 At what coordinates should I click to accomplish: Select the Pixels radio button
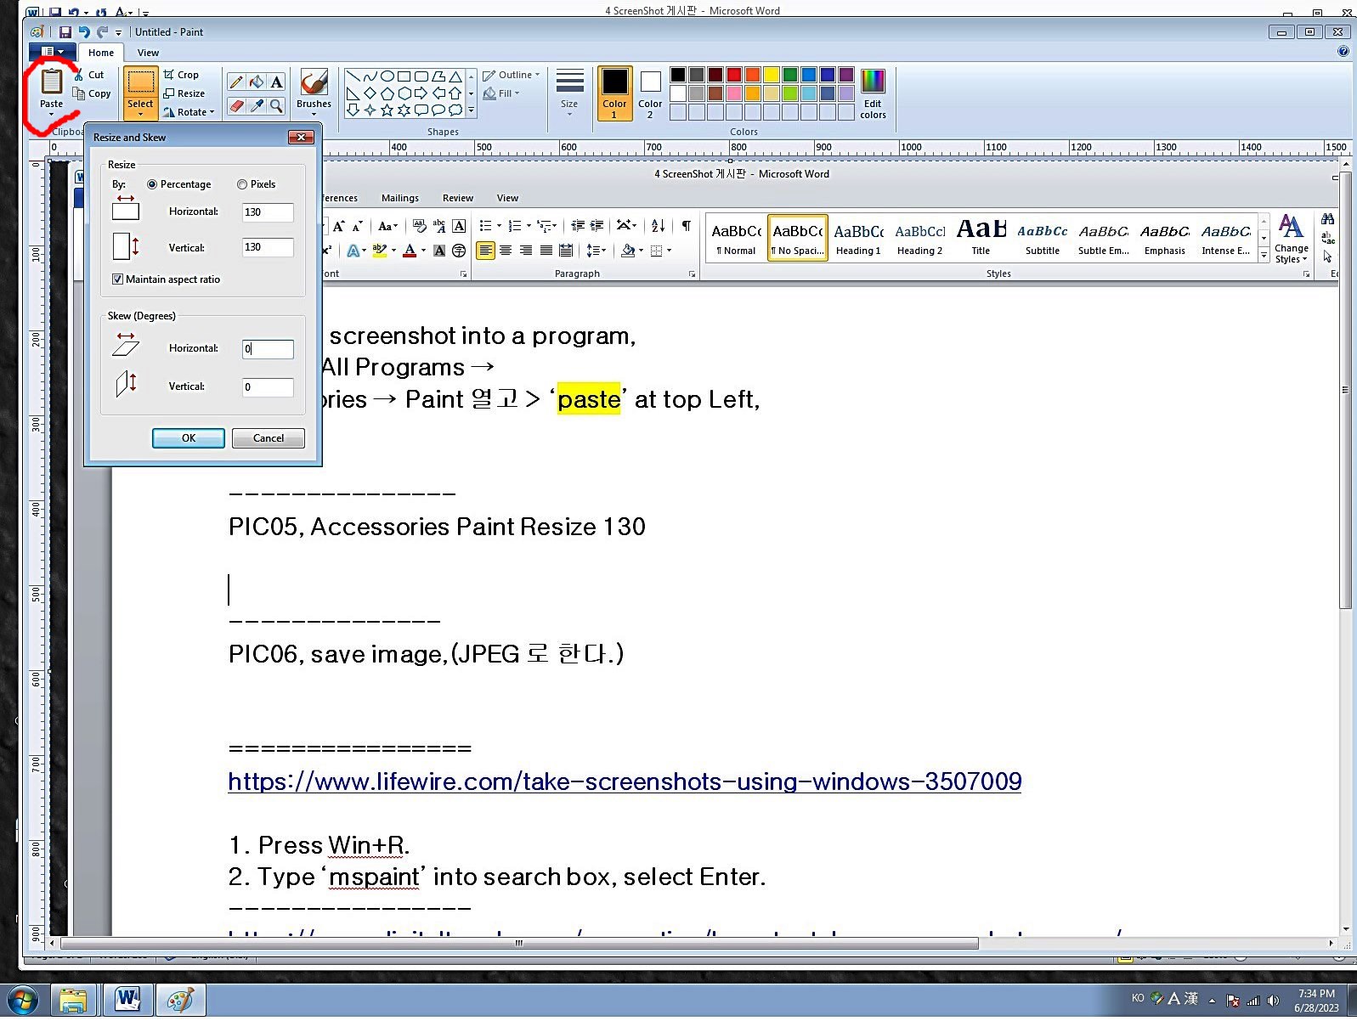click(242, 184)
